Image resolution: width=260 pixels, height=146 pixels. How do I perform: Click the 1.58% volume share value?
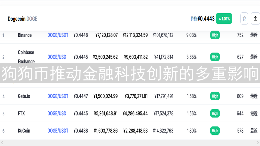tap(192, 96)
